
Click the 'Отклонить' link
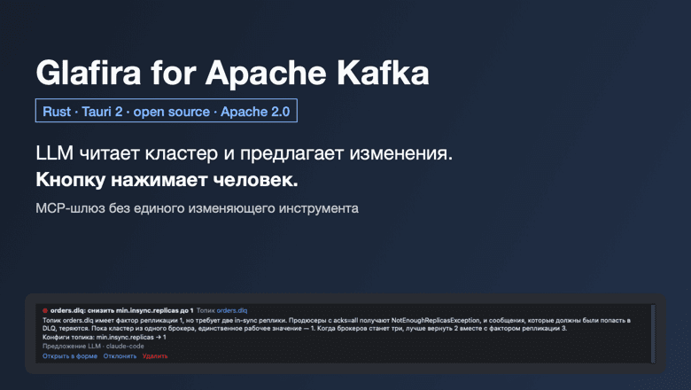[120, 356]
